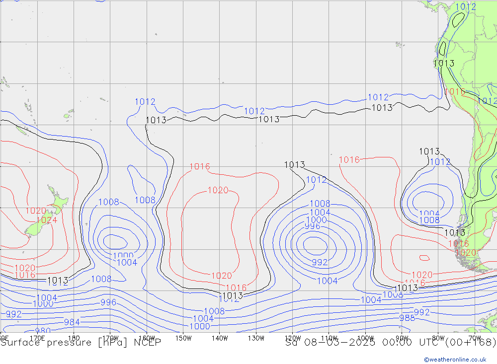Viewport: 497px width, 364px height.
Task: Click the 1024 pressure label over New Zealand
Action: coord(47,220)
